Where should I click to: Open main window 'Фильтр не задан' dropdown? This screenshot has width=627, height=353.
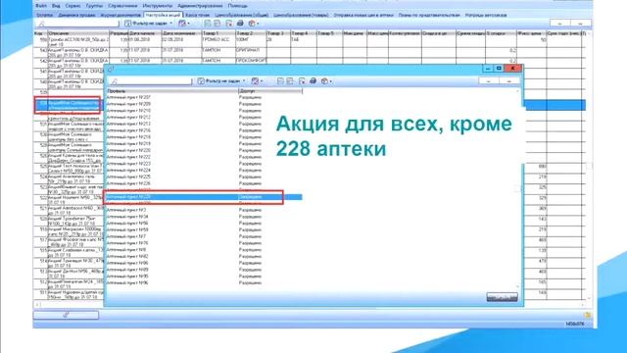(x=148, y=24)
